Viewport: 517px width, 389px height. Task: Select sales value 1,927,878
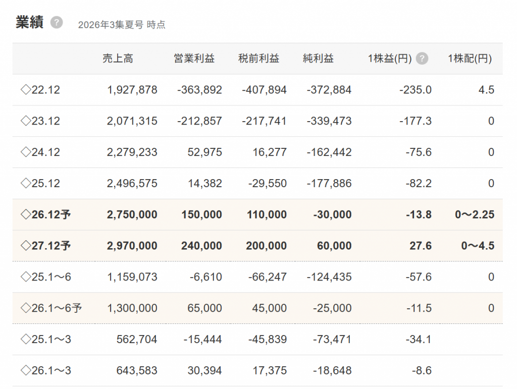tap(132, 90)
